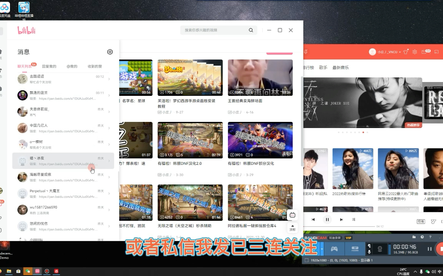Image resolution: width=443 pixels, height=276 pixels.
Task: Select Bandicam game recording mode icon
Action: [335, 249]
